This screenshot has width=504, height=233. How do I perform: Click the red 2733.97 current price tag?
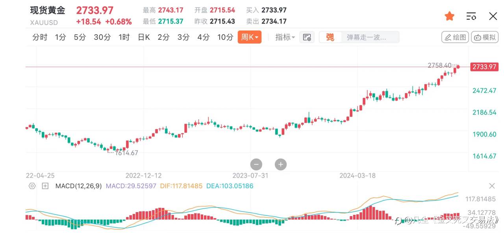[x=484, y=67]
